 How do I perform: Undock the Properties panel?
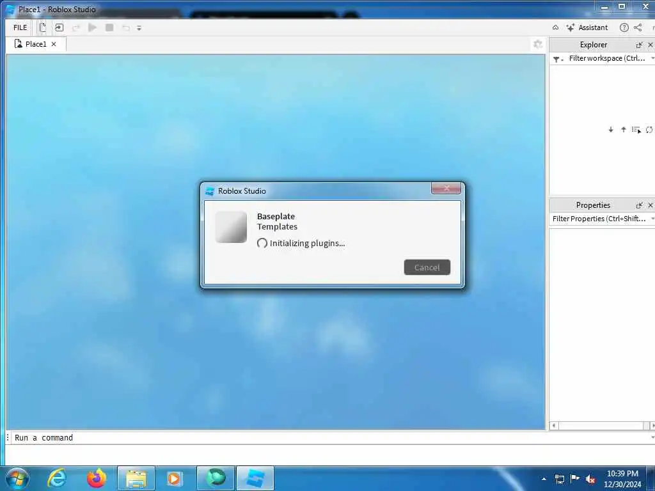(639, 205)
